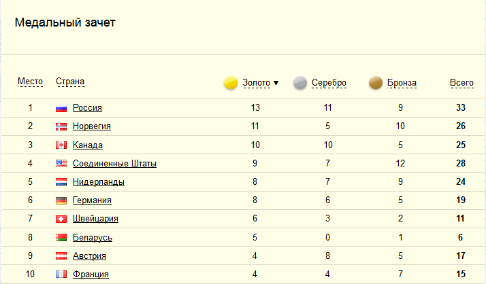
Task: Open the Франция country link
Action: (x=90, y=274)
